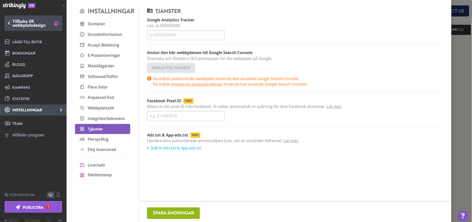Click the Bokningar calendar icon
Viewport: 472px width, 222px height.
(7, 53)
